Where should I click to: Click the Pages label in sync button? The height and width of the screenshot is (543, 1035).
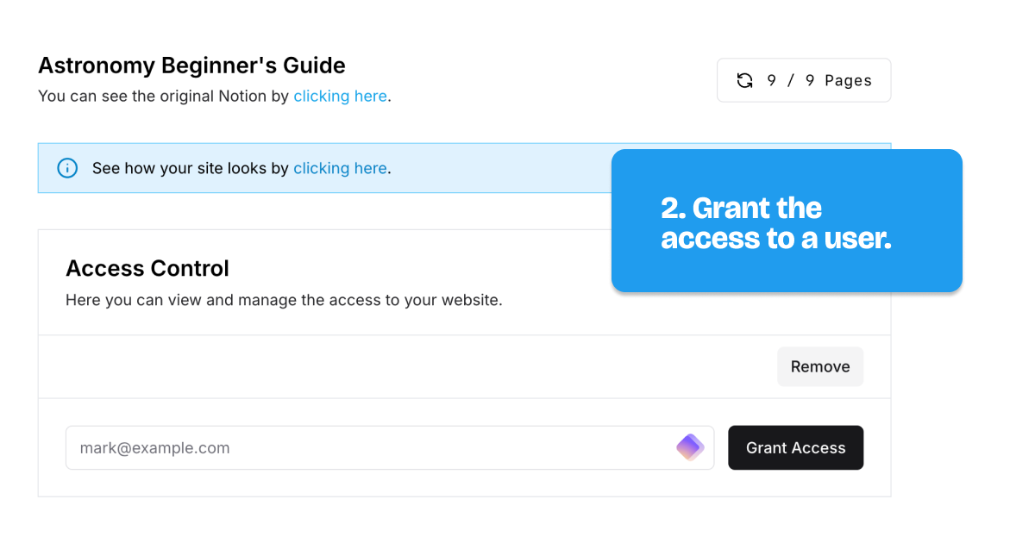tap(848, 80)
